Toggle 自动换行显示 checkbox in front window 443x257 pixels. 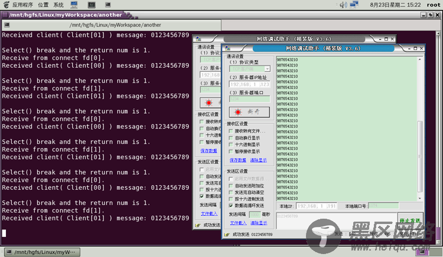pyautogui.click(x=231, y=138)
